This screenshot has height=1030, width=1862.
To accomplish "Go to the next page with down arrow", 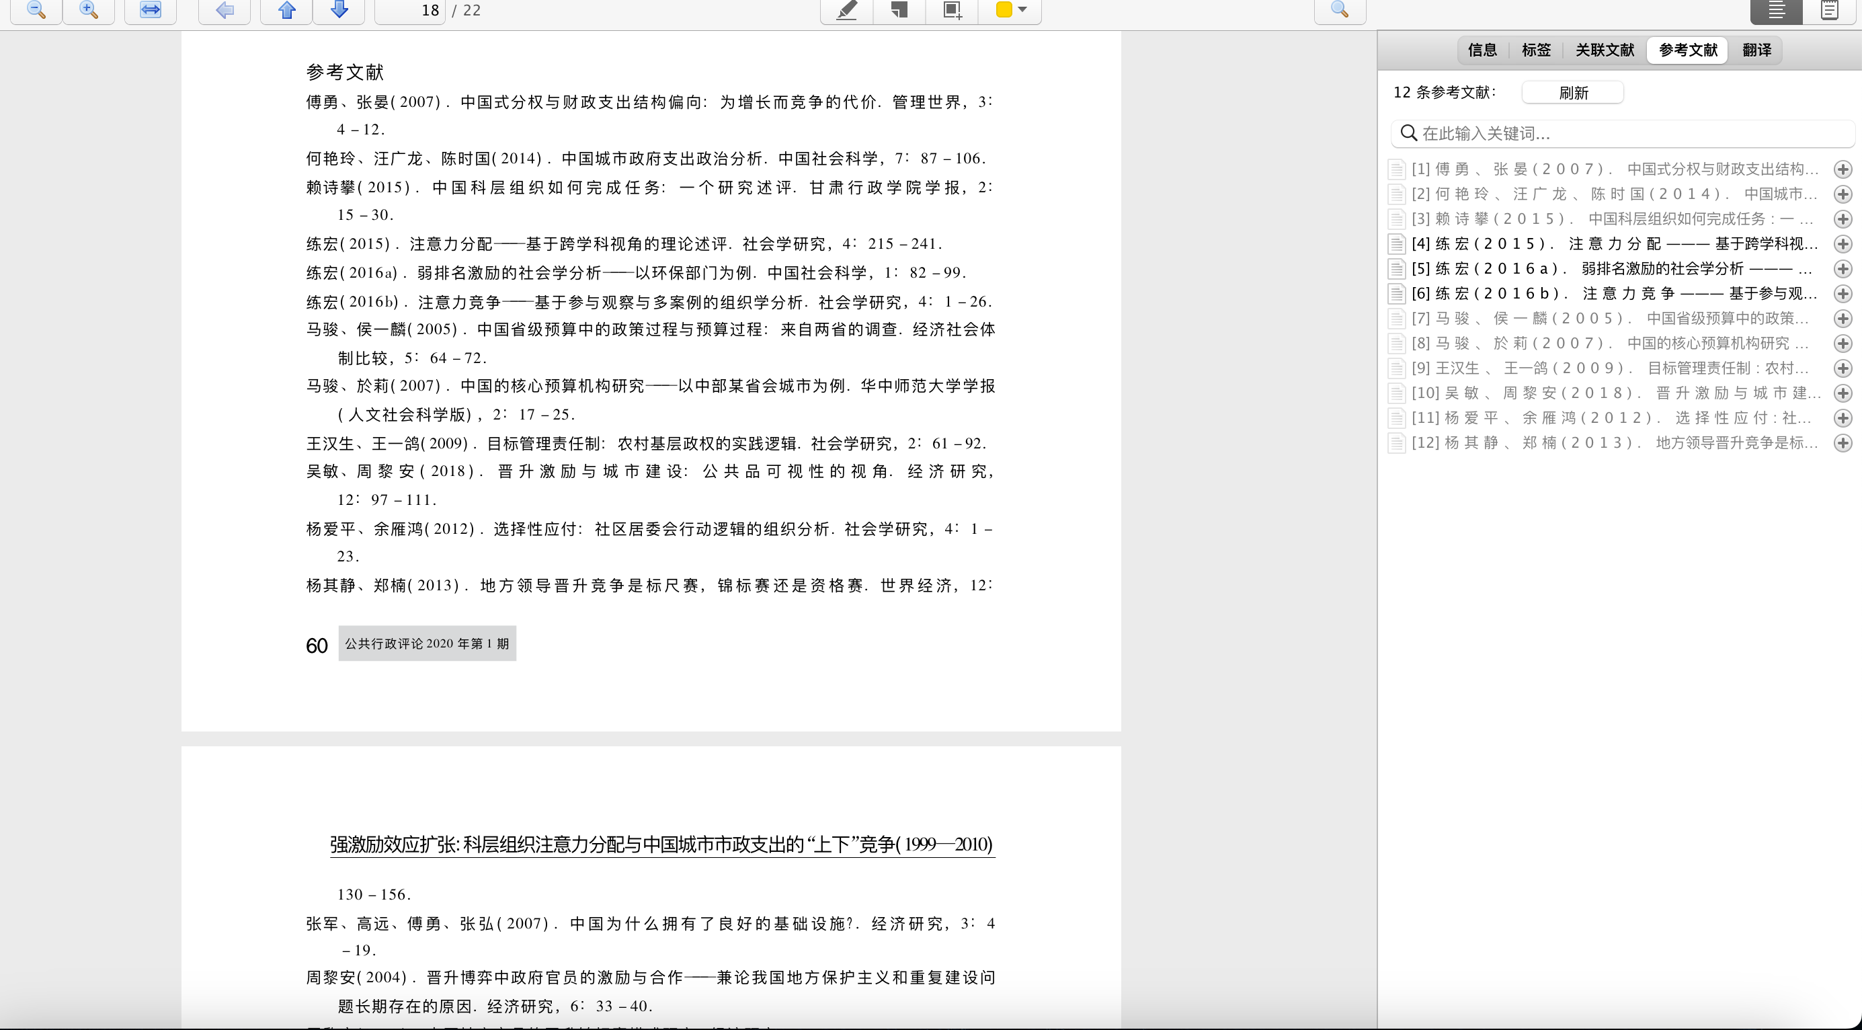I will [x=339, y=11].
